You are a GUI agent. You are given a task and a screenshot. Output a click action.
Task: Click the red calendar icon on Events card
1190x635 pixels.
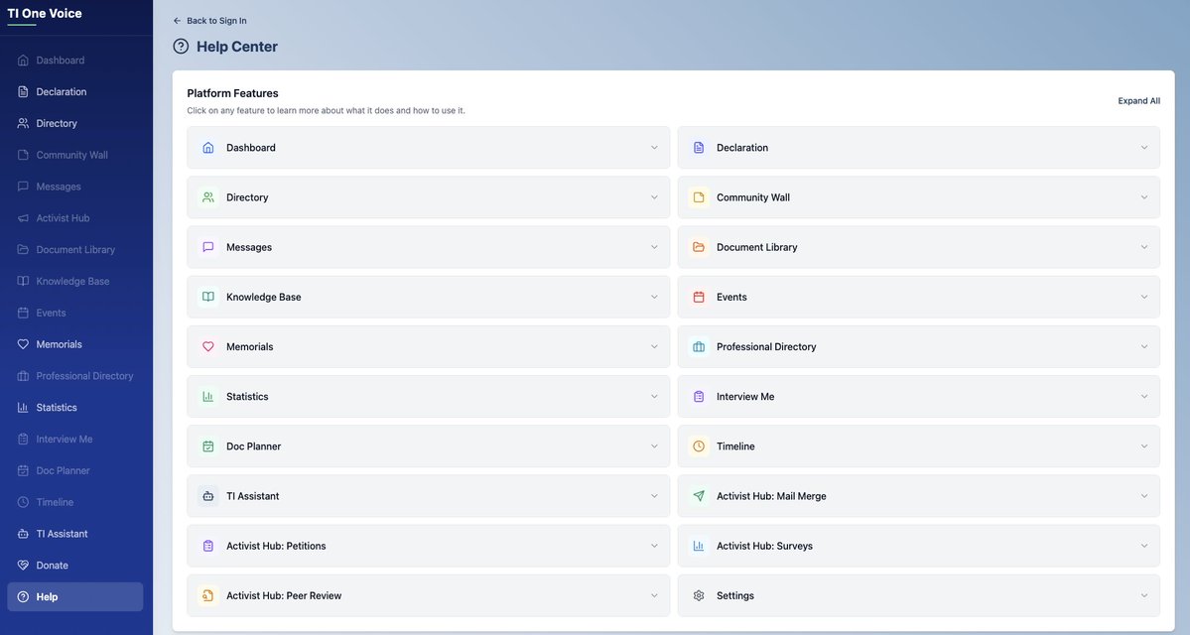[x=698, y=297]
